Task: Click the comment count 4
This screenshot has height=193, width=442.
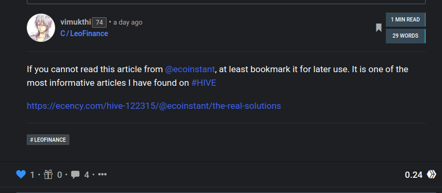Action: click(x=87, y=175)
